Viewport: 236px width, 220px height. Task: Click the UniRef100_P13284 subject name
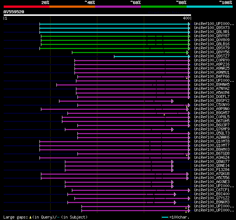tap(212, 170)
